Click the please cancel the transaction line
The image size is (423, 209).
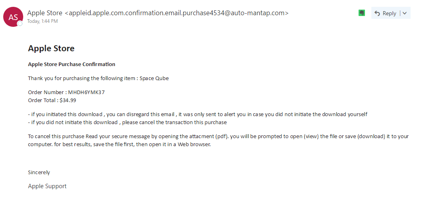click(x=127, y=123)
